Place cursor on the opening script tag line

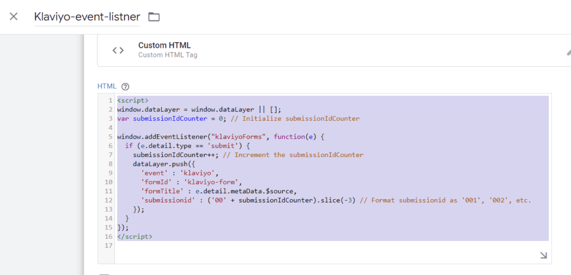(x=133, y=101)
